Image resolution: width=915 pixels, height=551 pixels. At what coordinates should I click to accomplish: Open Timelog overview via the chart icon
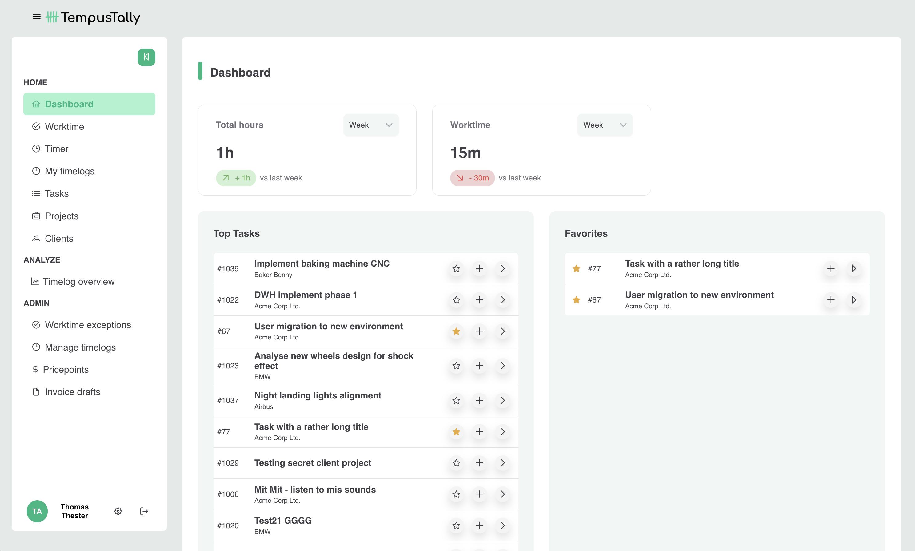[x=35, y=281]
